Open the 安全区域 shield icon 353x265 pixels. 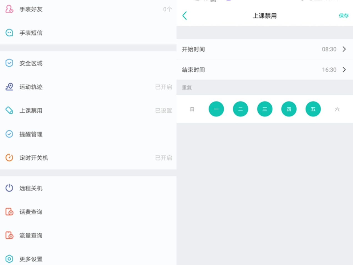coord(9,63)
